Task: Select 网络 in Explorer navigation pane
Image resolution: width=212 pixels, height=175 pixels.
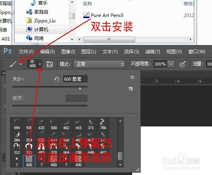Action: coord(35,38)
